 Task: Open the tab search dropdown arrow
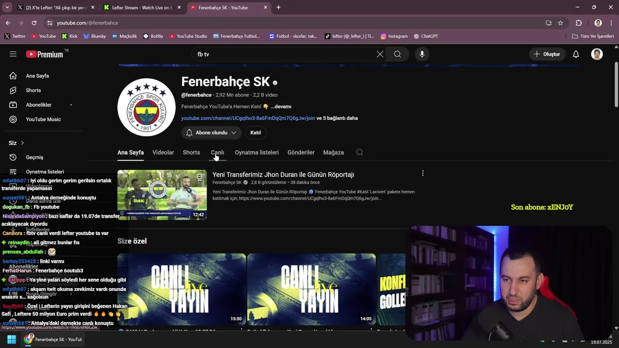pyautogui.click(x=7, y=7)
